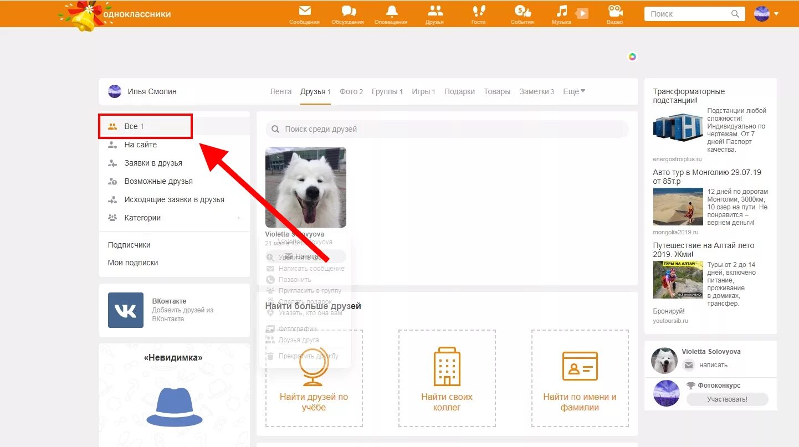Screen dimensions: 799x447
Task: Choose Позвонить in the popup menu
Action: tap(295, 280)
